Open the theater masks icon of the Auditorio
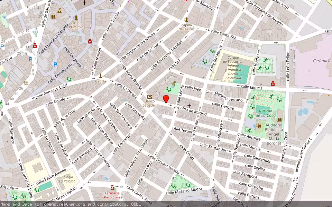The width and height of the screenshot is (332, 207). click(258, 126)
